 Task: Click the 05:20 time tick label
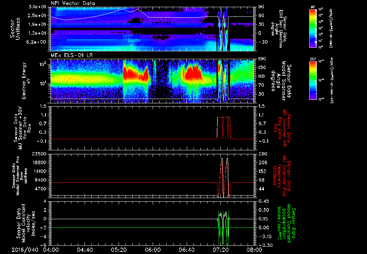tap(119, 249)
